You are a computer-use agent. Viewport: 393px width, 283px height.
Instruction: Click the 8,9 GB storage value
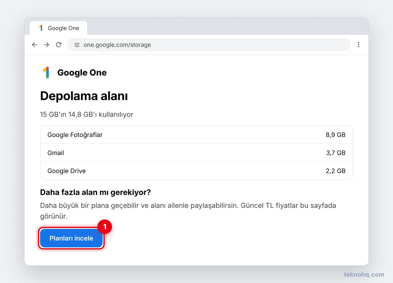(x=335, y=135)
